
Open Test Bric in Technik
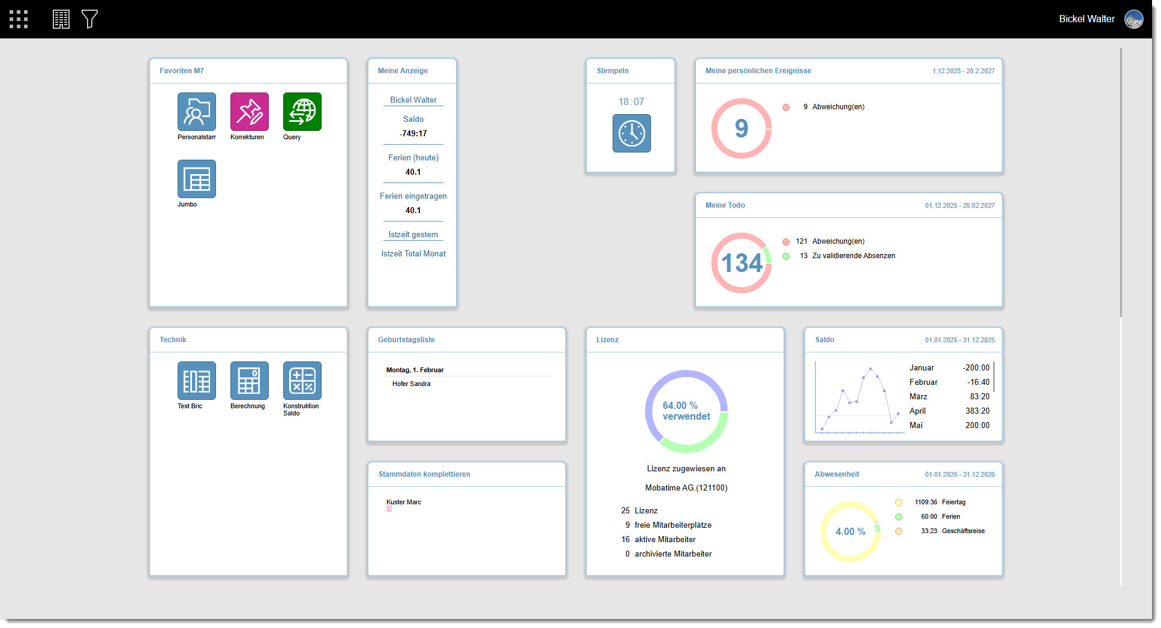click(196, 381)
